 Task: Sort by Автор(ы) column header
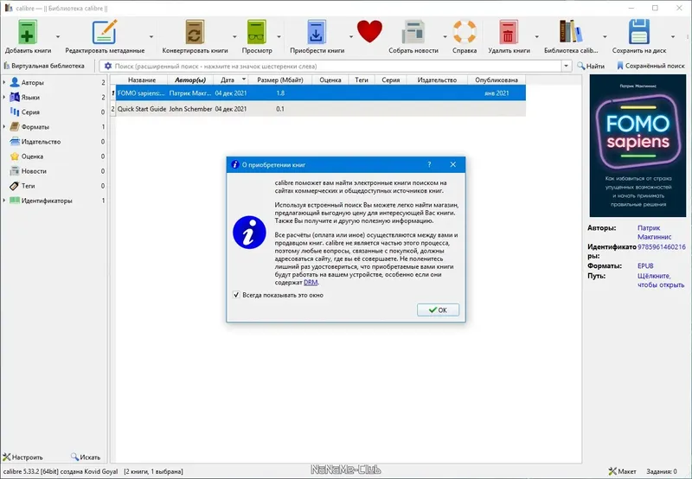coord(190,80)
